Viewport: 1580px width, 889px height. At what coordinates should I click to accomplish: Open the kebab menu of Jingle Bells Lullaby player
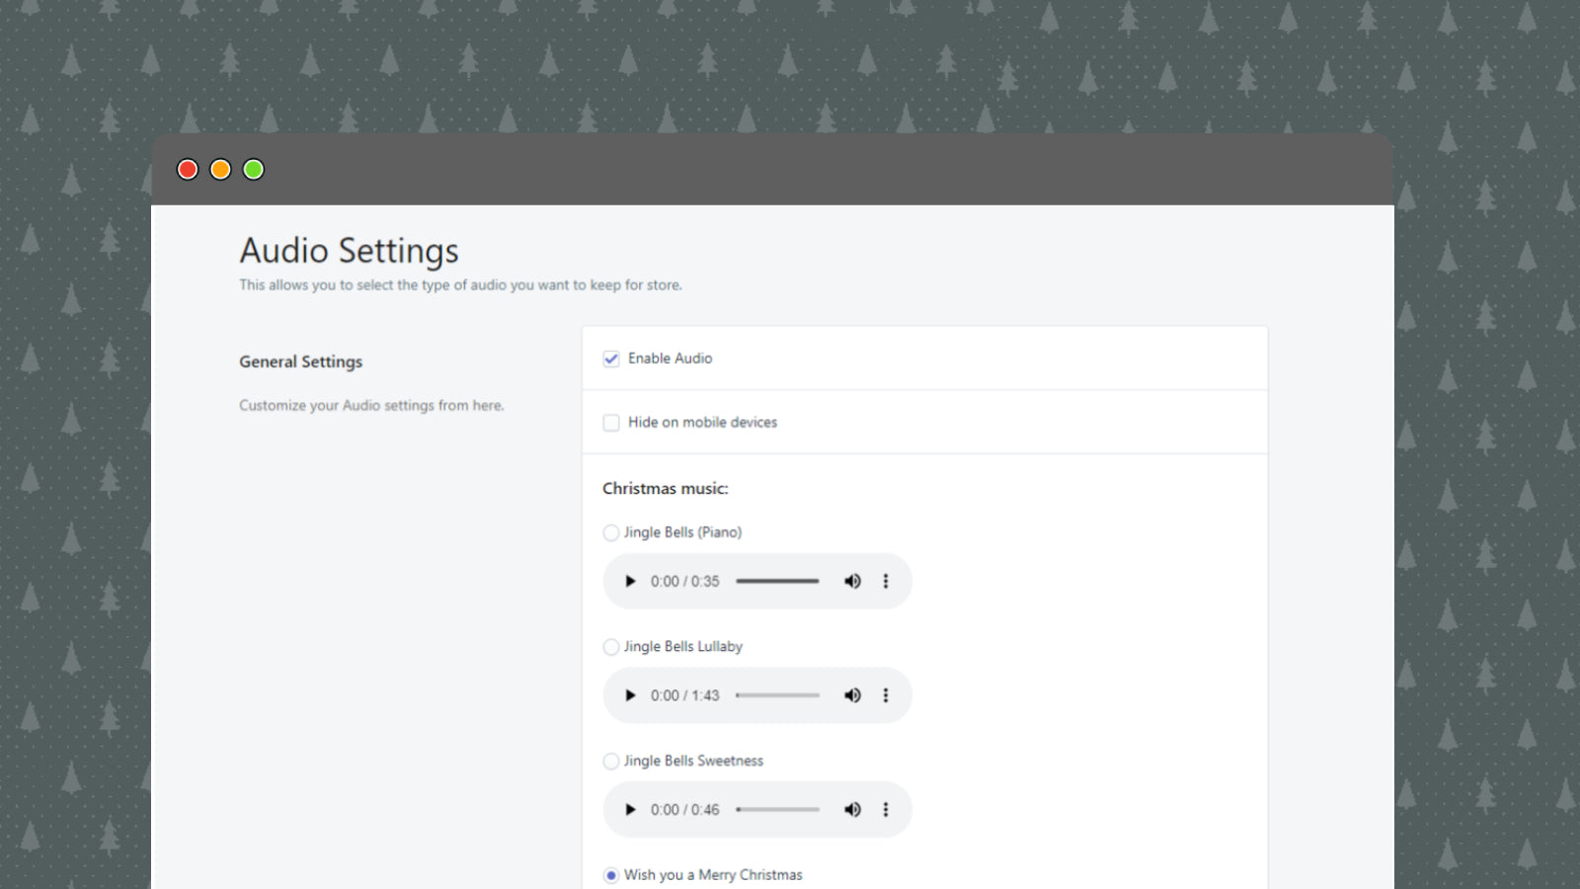[x=886, y=694]
